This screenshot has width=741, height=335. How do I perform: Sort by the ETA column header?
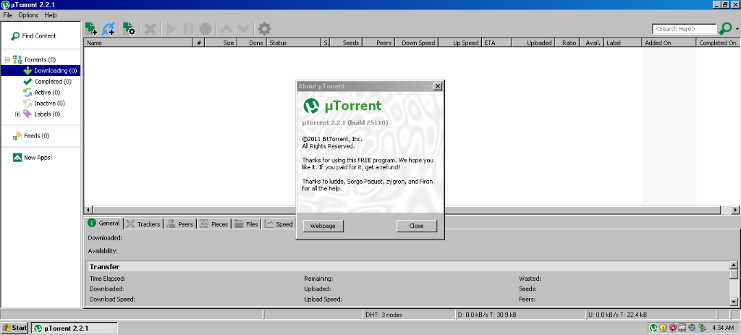[x=496, y=43]
